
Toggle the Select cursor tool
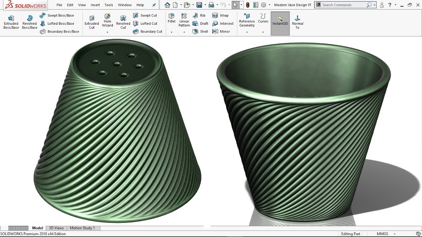tap(235, 5)
